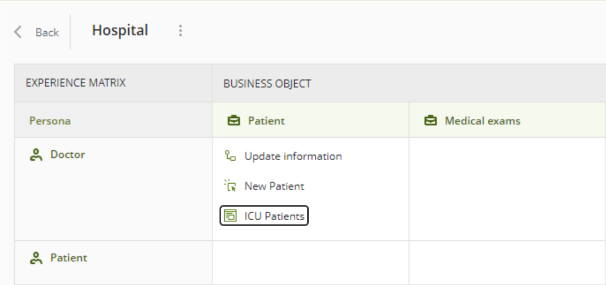The image size is (606, 285).
Task: Click the Update information flow icon
Action: (x=231, y=156)
